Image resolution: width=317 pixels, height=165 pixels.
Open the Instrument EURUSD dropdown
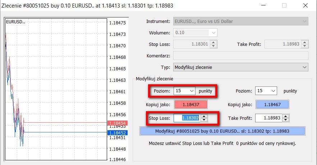(240, 22)
